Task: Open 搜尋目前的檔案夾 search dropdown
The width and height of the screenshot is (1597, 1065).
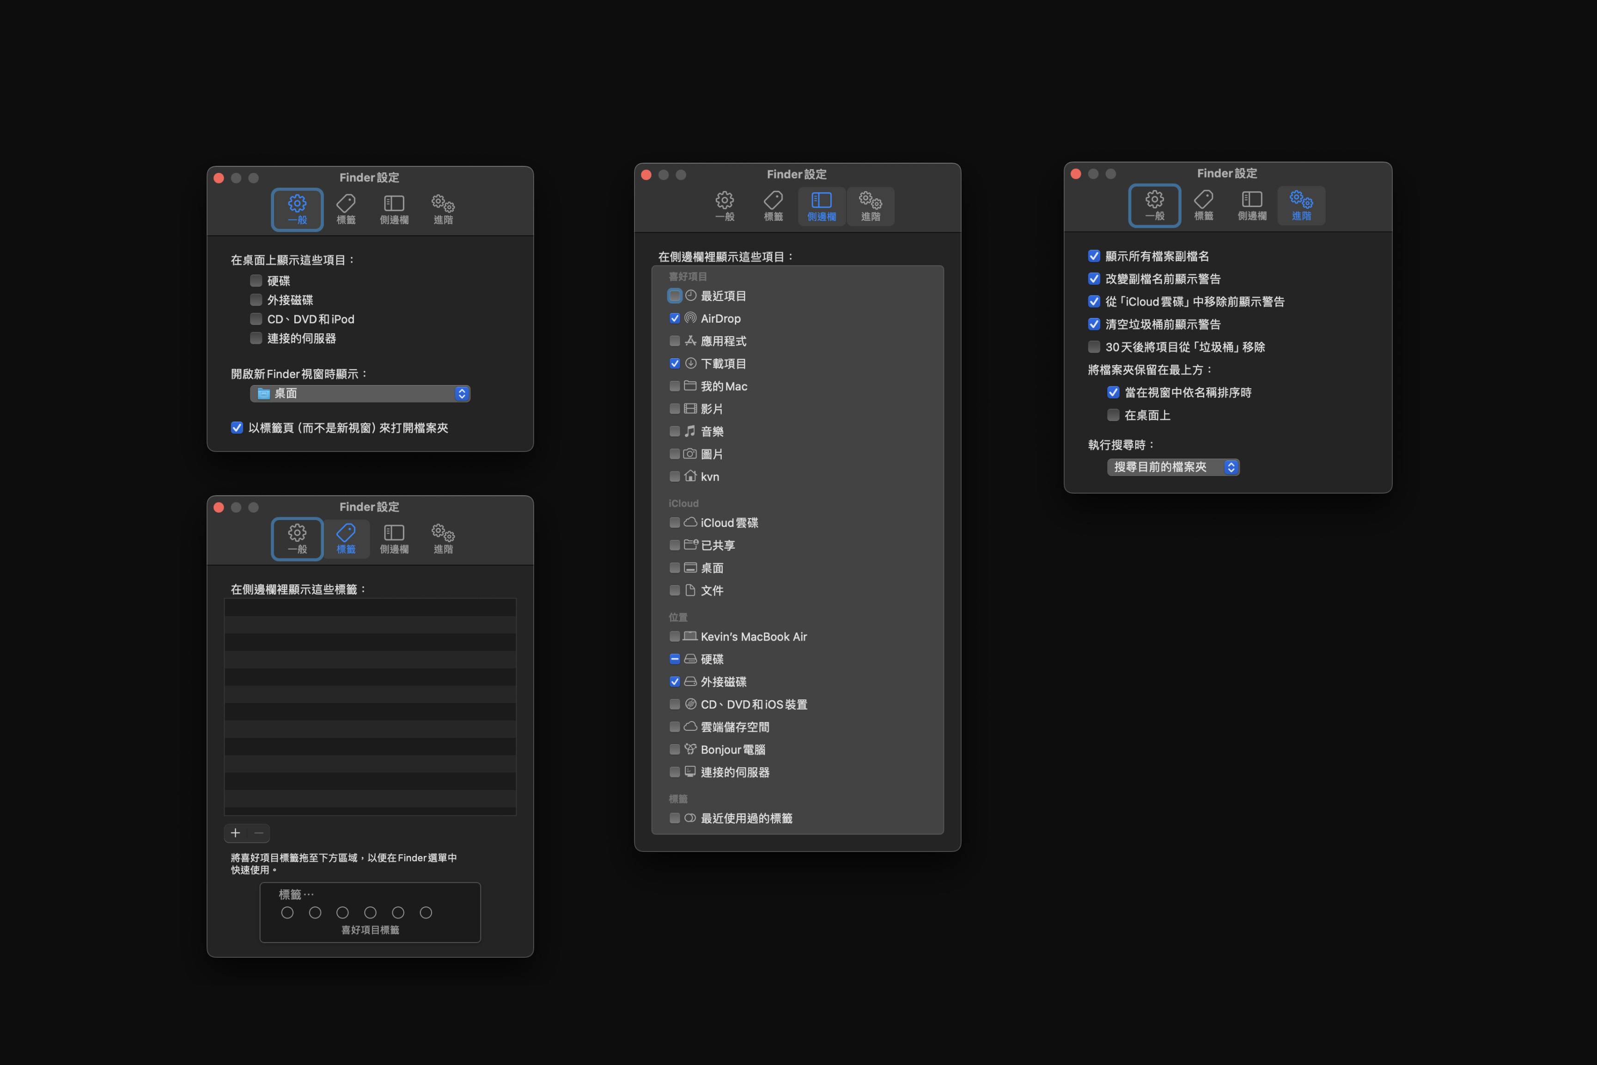Action: coord(1173,467)
